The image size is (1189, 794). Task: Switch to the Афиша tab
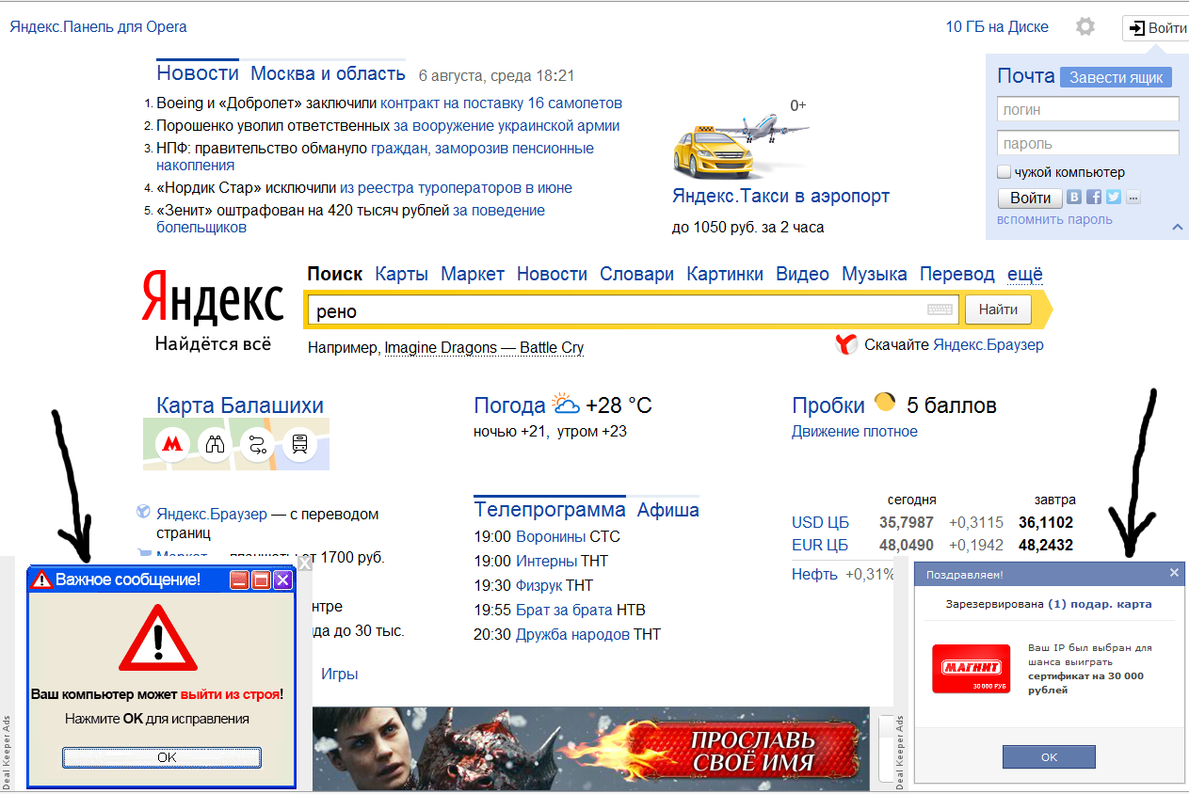point(667,510)
